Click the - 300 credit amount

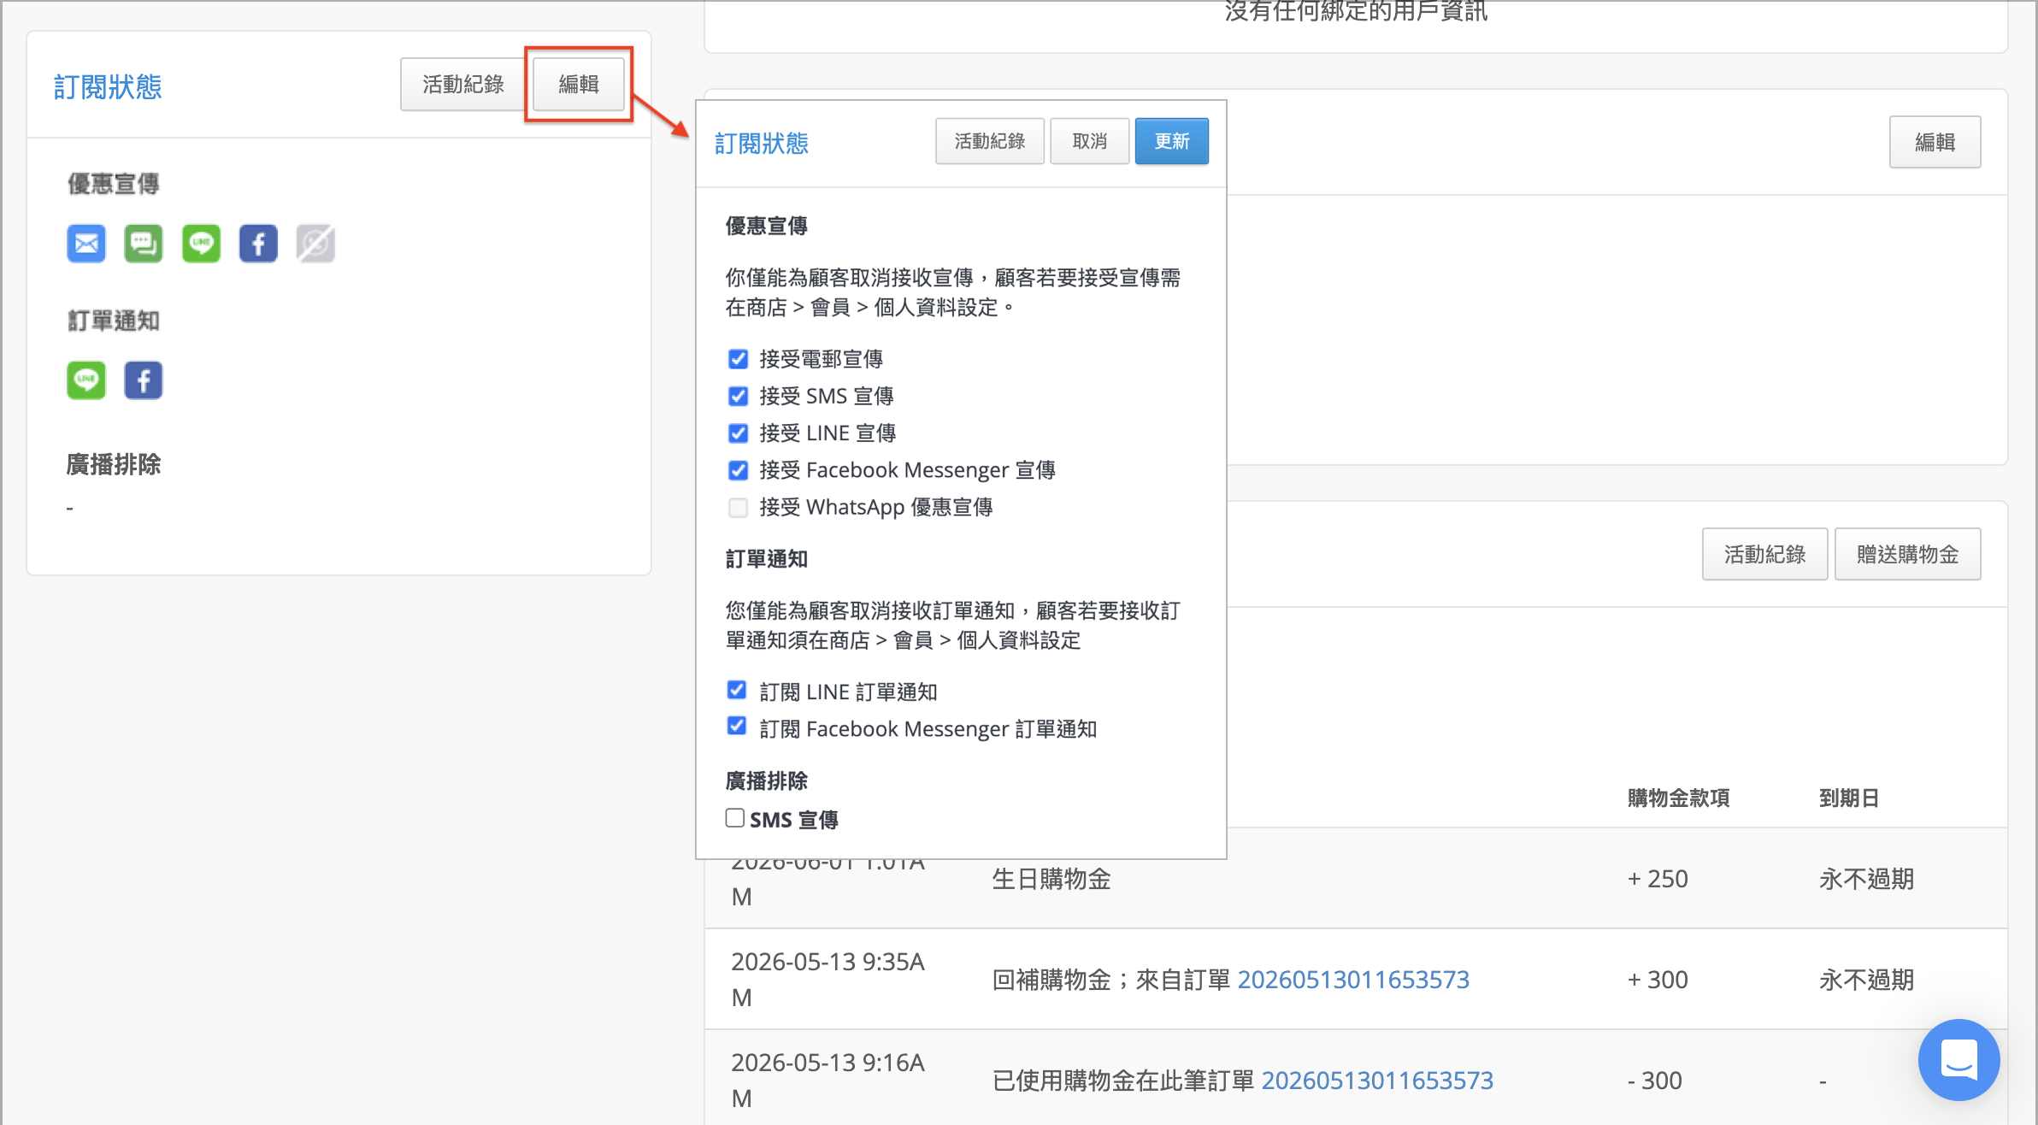pyautogui.click(x=1654, y=1081)
